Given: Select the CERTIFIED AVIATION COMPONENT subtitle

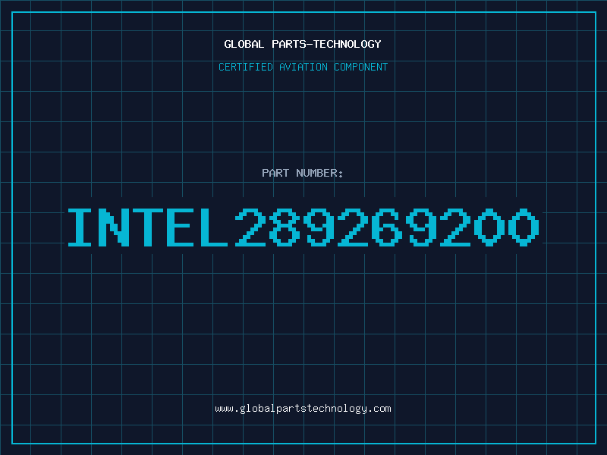Looking at the screenshot, I should [303, 67].
